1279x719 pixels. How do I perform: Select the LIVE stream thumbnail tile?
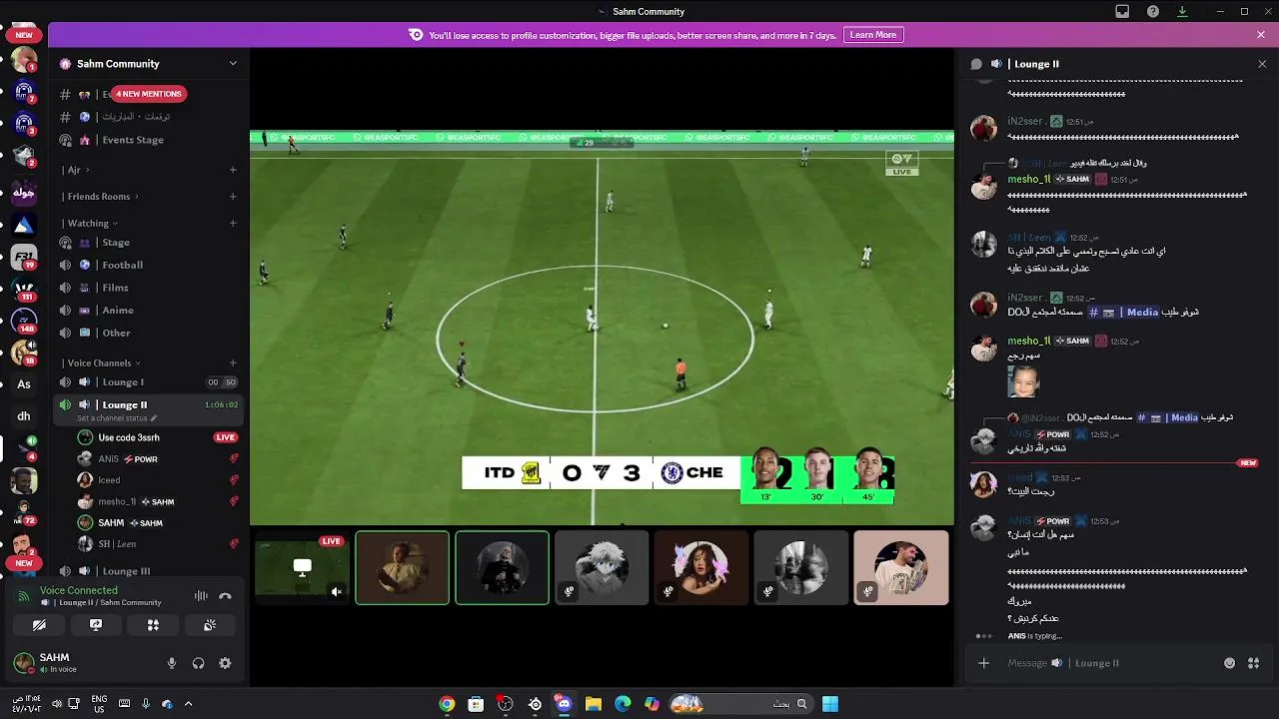(x=302, y=567)
